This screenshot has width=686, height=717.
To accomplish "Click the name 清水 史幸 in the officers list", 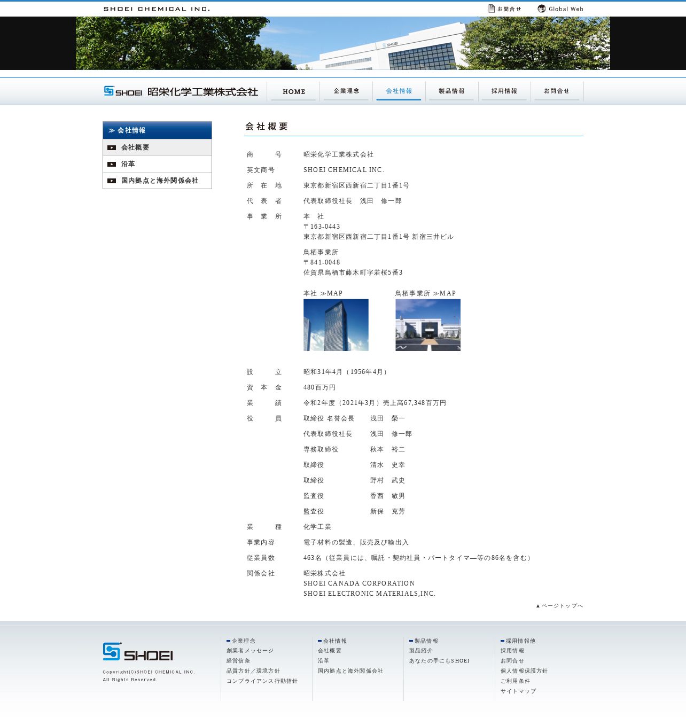I will tap(387, 465).
